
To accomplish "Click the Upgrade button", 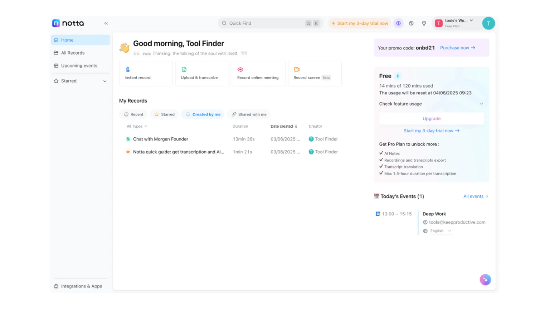I will click(431, 118).
